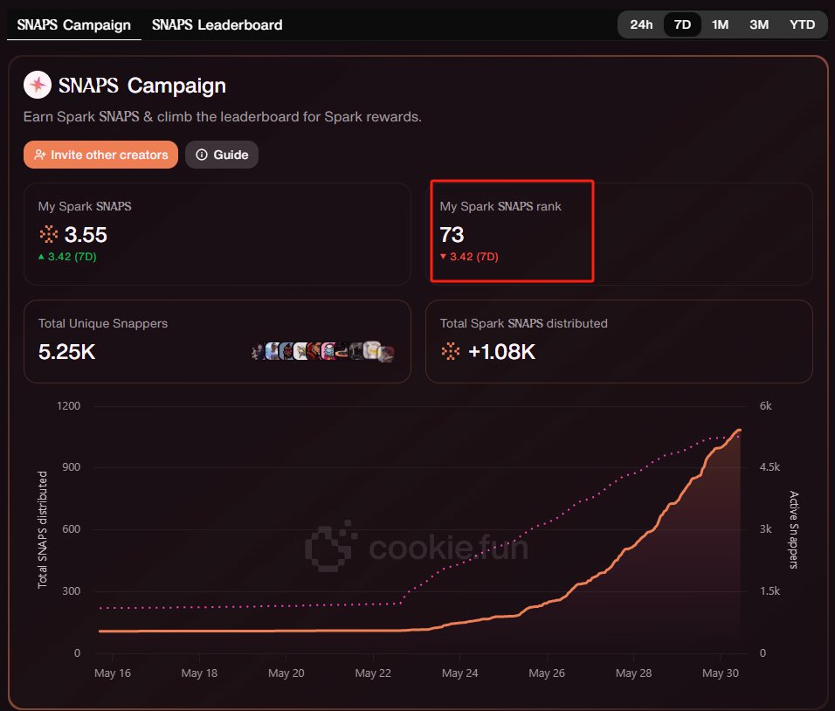Click the May 18 axis label
Screen dimensions: 835x711
click(x=199, y=673)
